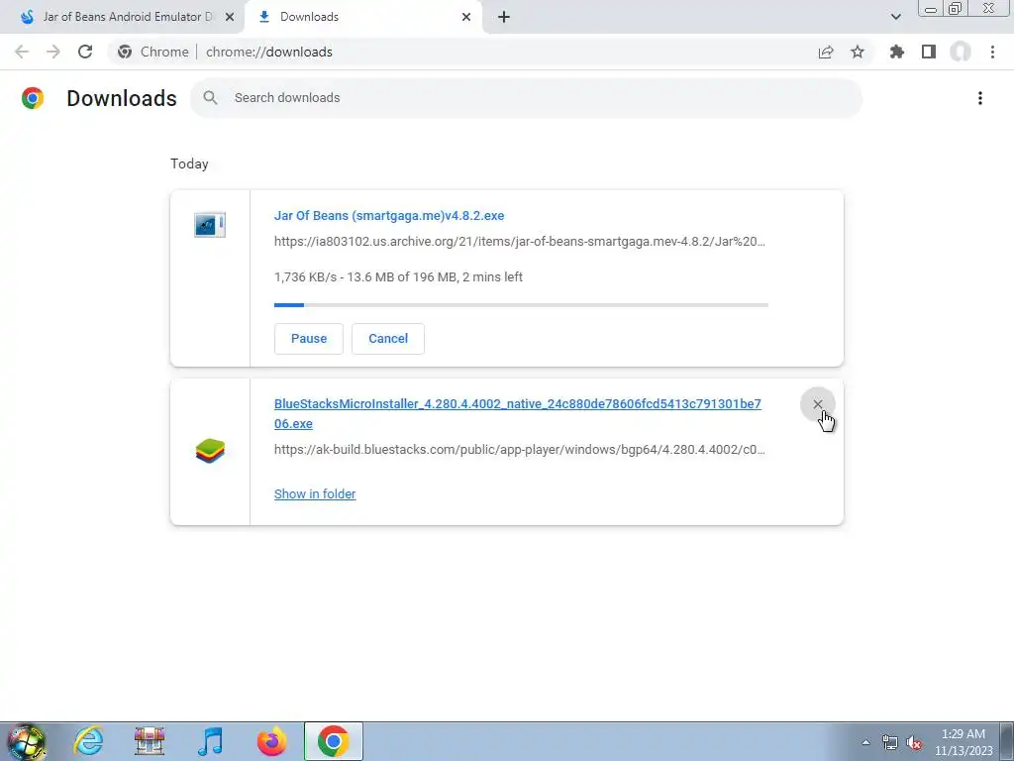Click the Jar Of Beans file icon

pyautogui.click(x=210, y=225)
